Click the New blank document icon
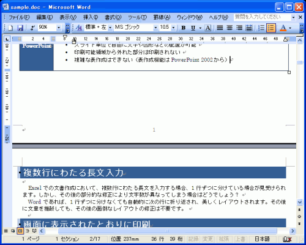 [x=10, y=28]
